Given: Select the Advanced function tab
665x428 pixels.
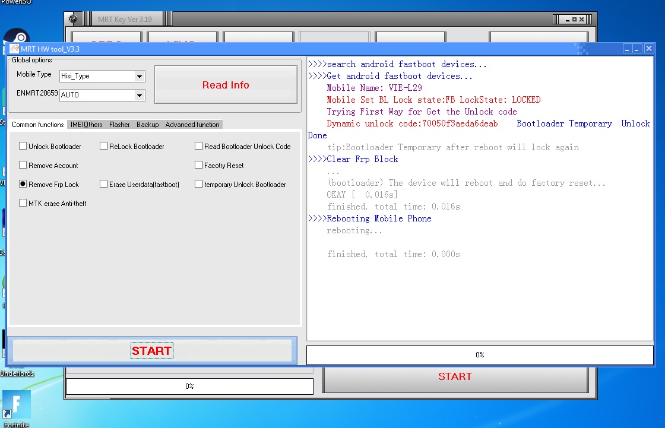Looking at the screenshot, I should coord(192,124).
